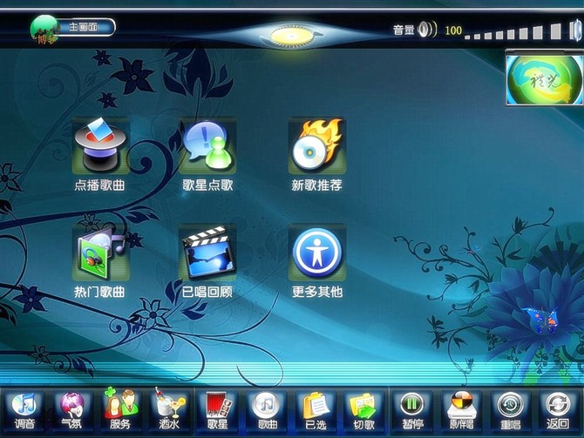The image size is (584, 438).
Task: Open the 气氛 atmosphere effects icon
Action: pos(72,409)
